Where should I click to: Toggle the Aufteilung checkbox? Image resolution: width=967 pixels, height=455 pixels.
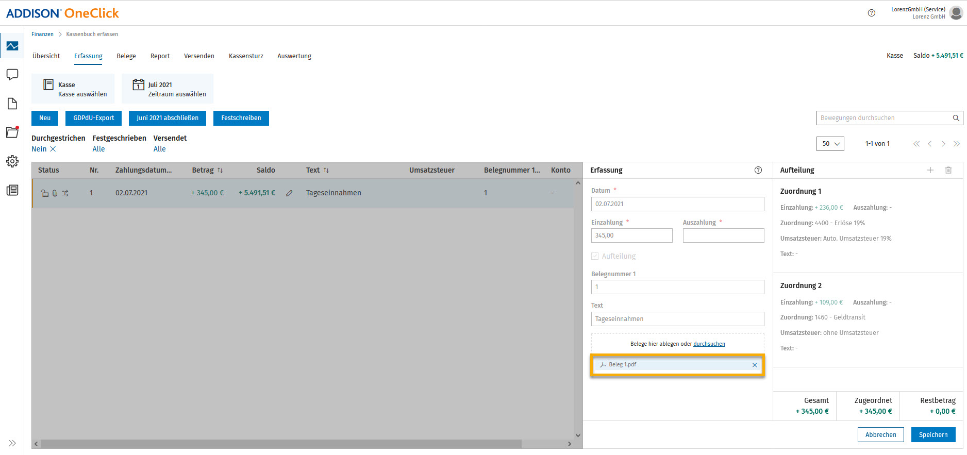click(x=595, y=256)
